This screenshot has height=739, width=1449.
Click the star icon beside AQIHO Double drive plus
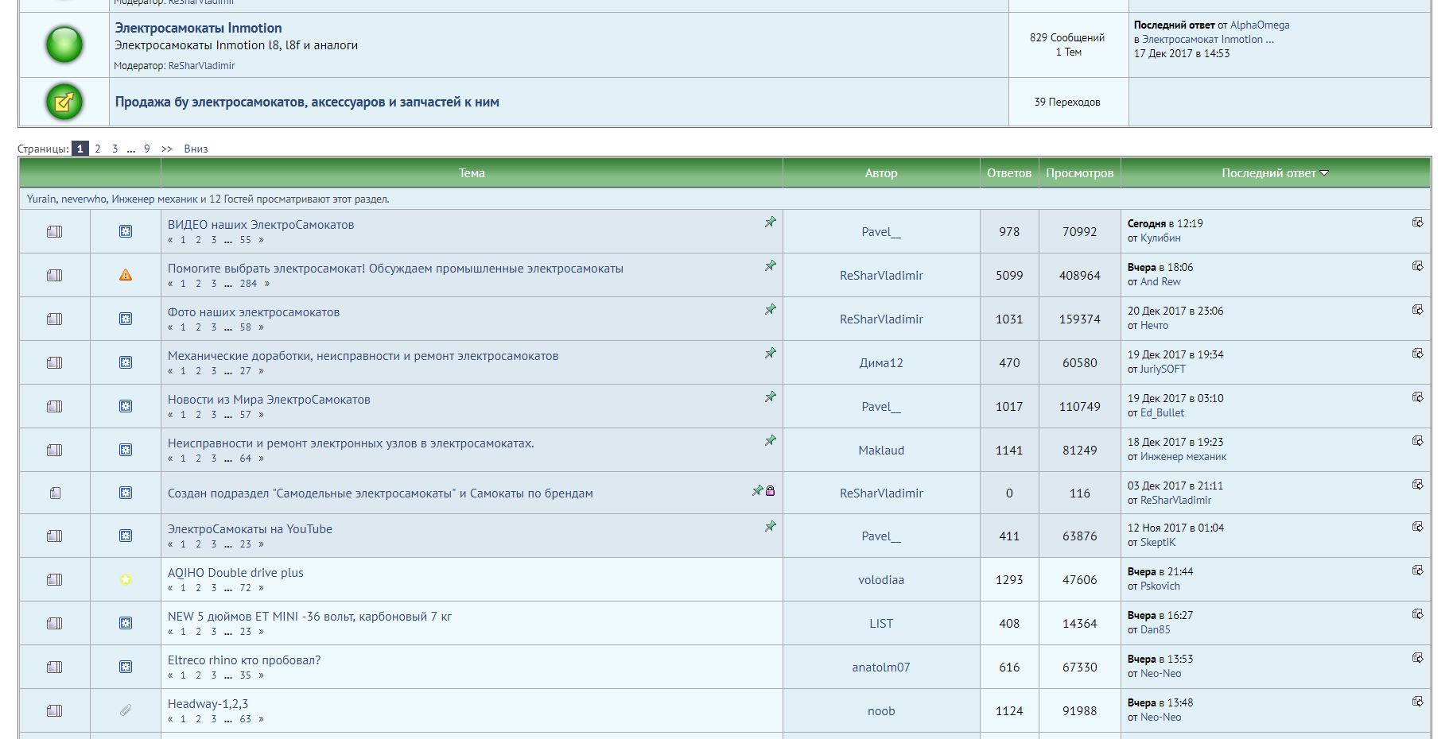[126, 580]
